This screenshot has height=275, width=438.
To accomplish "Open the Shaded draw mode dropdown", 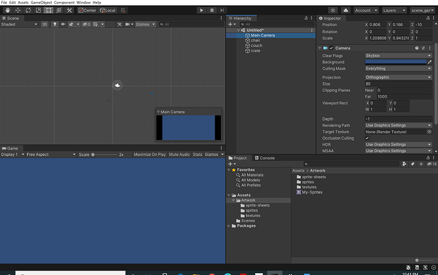I will click(x=19, y=24).
